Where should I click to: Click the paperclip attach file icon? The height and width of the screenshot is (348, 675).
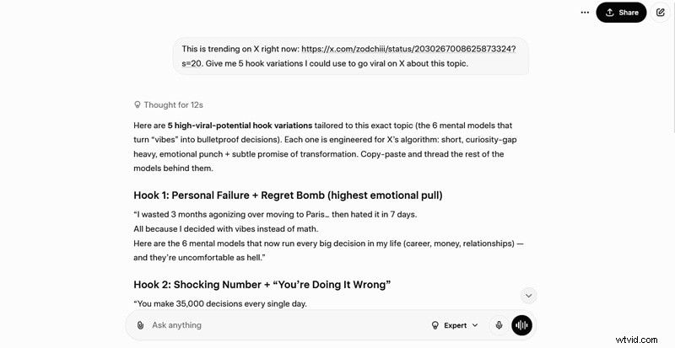(140, 325)
